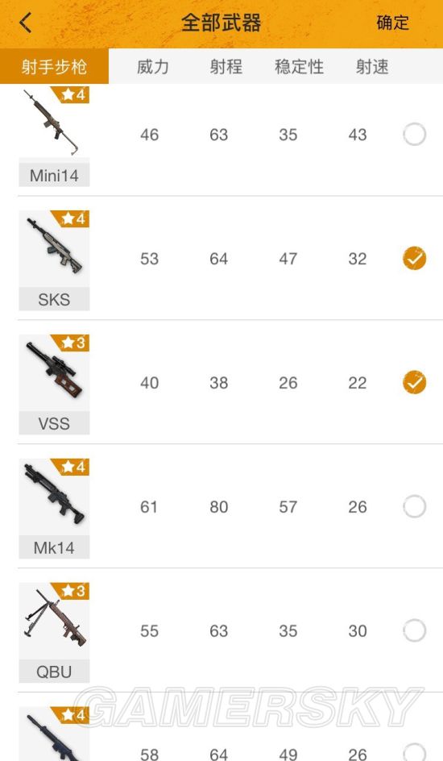Select the Mk14 selection circle
This screenshot has height=761, width=443.
click(414, 507)
